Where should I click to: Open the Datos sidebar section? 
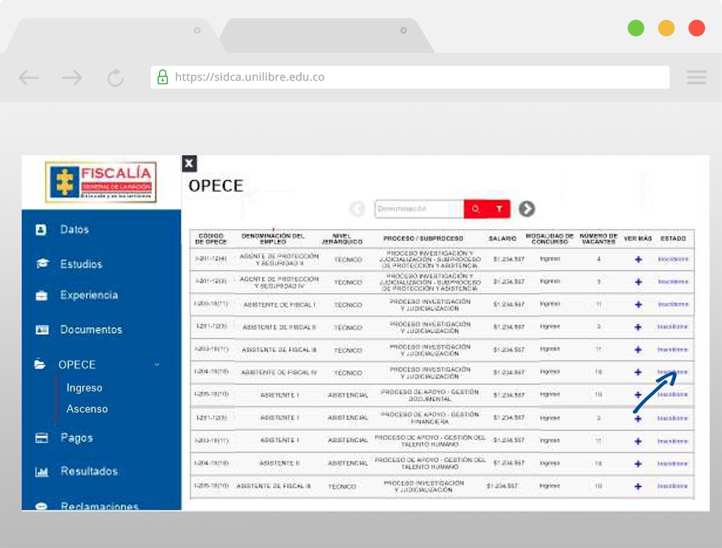coord(74,230)
